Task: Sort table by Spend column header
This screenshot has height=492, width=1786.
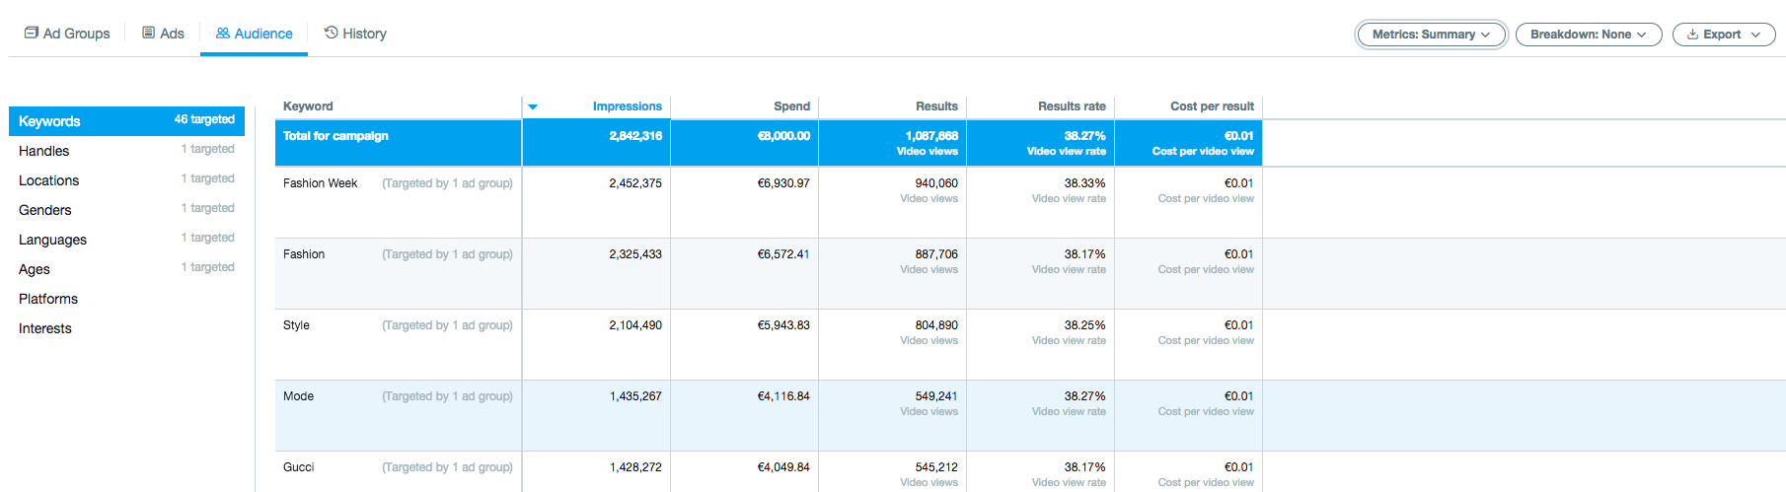Action: tap(791, 106)
